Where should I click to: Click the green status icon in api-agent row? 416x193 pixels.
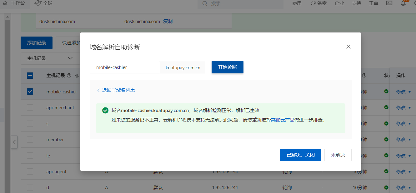click(386, 171)
